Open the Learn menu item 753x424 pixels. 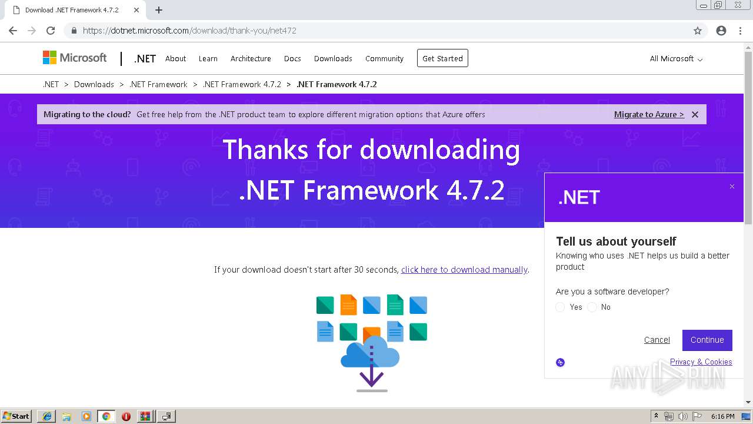pyautogui.click(x=208, y=58)
